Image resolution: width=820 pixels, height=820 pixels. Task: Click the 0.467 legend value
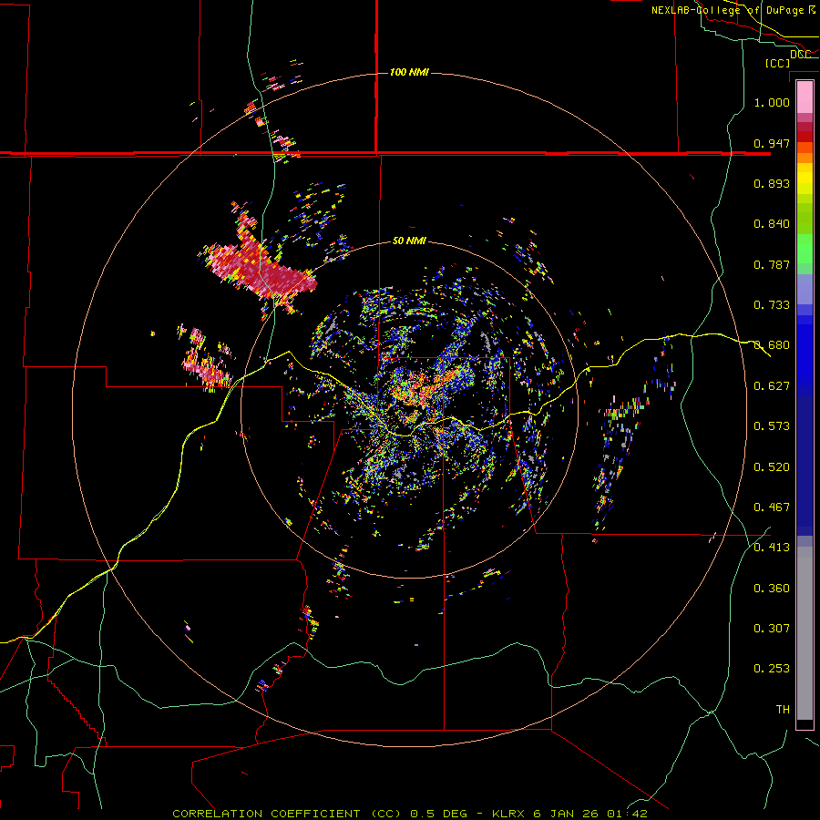[x=772, y=507]
